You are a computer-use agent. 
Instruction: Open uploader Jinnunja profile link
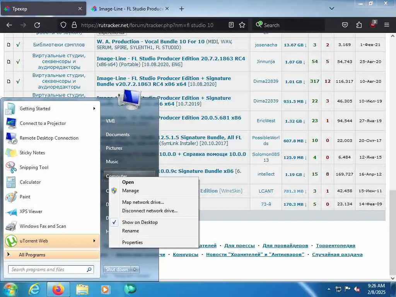coord(266,61)
